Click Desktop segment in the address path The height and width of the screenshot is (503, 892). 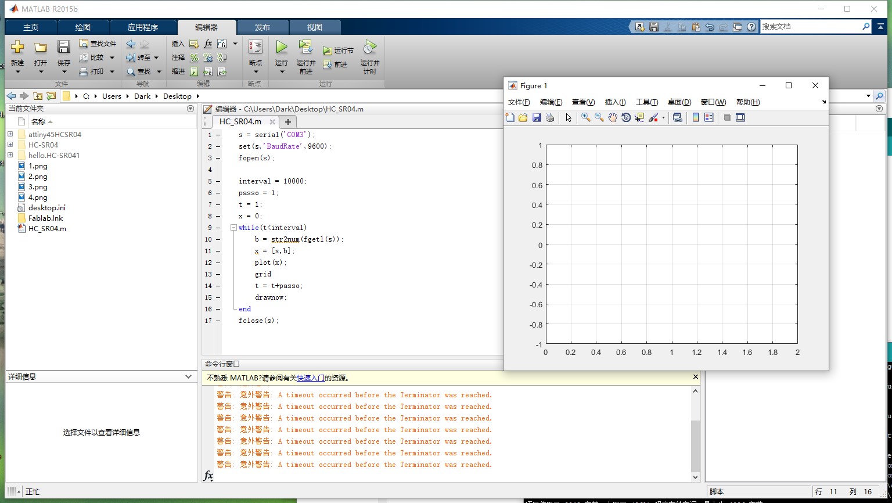click(177, 96)
